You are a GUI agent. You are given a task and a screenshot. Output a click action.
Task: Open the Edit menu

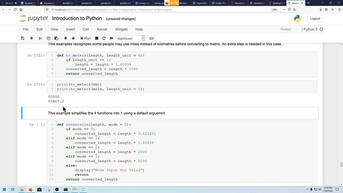(x=40, y=29)
